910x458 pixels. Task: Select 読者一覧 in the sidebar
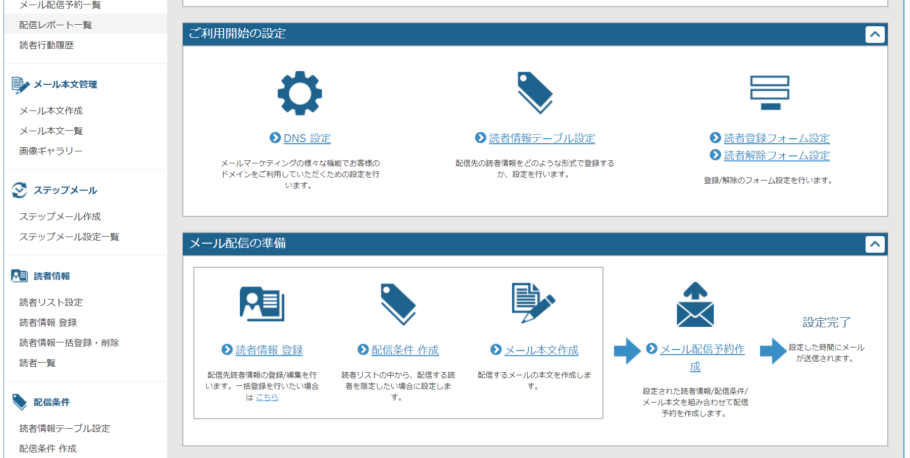pos(37,363)
